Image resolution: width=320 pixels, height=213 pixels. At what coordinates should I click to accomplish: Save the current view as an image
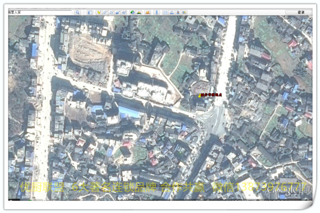178,12
